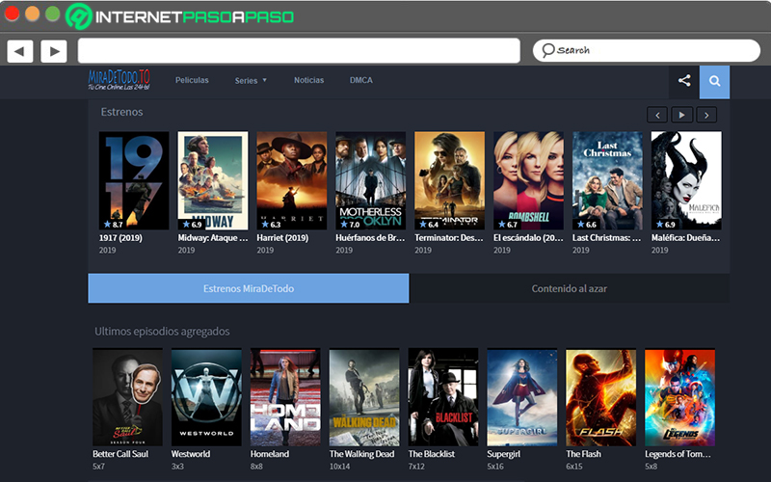
Task: Click the browser address bar field
Action: (x=299, y=51)
